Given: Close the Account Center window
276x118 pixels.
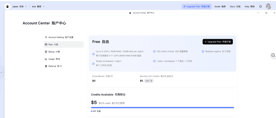Looking at the screenshot, I should point(274,13).
